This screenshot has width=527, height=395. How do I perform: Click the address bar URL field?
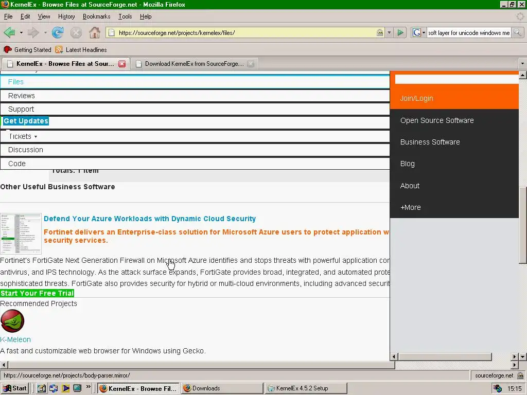(245, 32)
